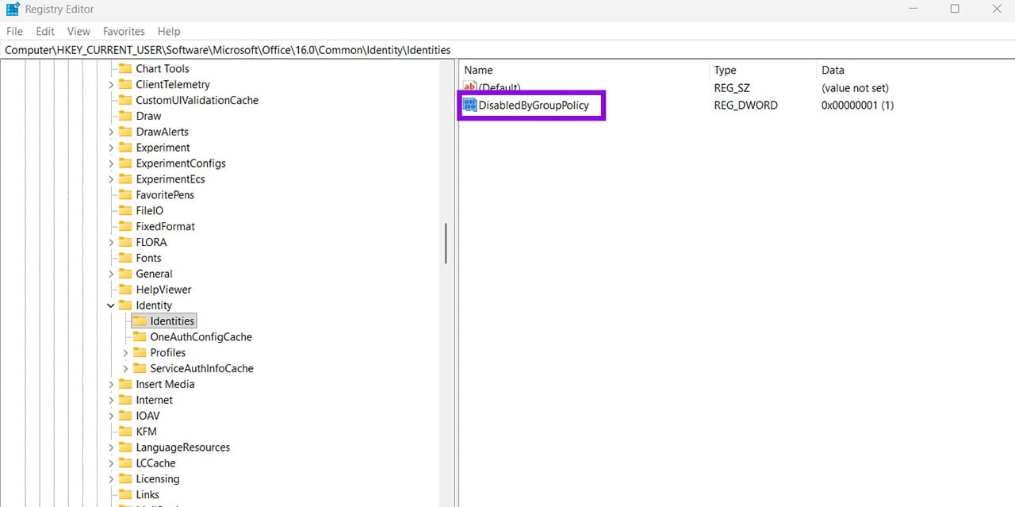Click the open Identities folder icon
This screenshot has width=1015, height=507.
click(x=140, y=321)
